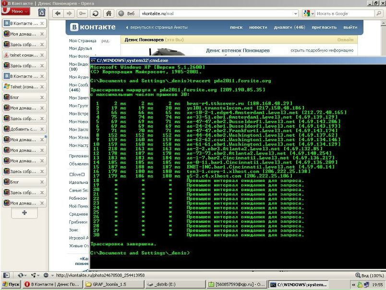Reload the current page
This screenshot has width=386, height=290.
(x=95, y=13)
